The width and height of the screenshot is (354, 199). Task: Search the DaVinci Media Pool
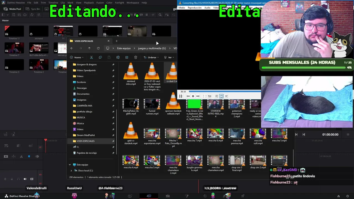(x=160, y=15)
